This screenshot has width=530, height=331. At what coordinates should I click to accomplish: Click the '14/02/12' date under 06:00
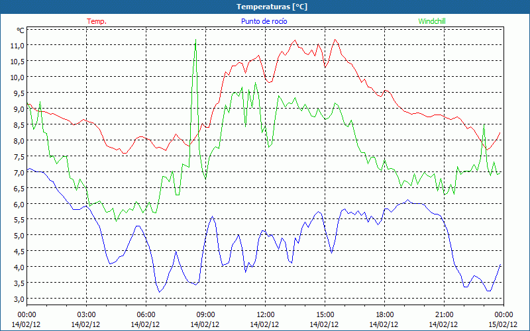tap(145, 324)
